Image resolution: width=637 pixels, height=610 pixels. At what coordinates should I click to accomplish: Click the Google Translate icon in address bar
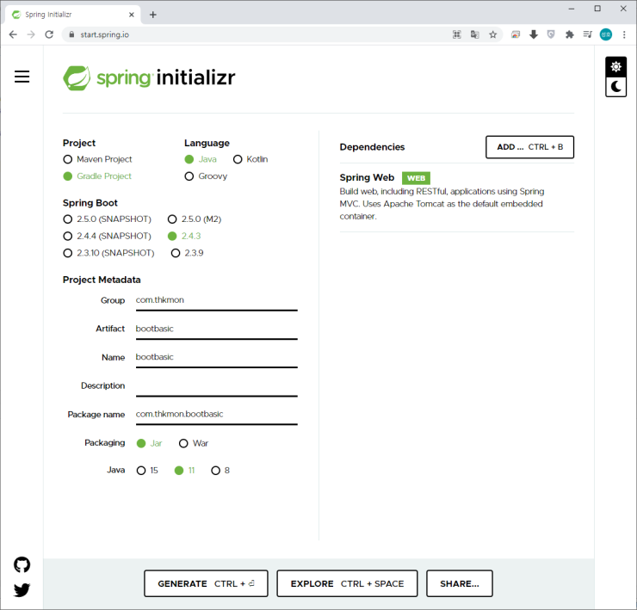[x=474, y=34]
